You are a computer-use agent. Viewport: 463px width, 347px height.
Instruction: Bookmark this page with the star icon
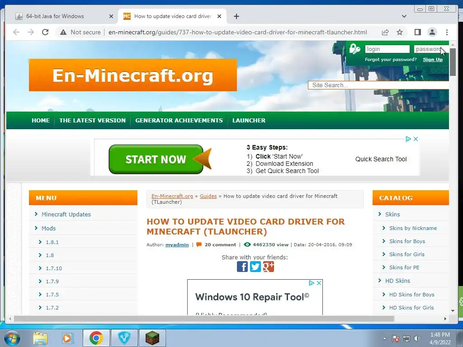400,32
